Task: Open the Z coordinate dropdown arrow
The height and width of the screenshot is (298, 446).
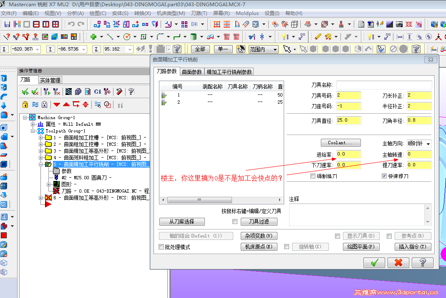Action: pyautogui.click(x=130, y=49)
